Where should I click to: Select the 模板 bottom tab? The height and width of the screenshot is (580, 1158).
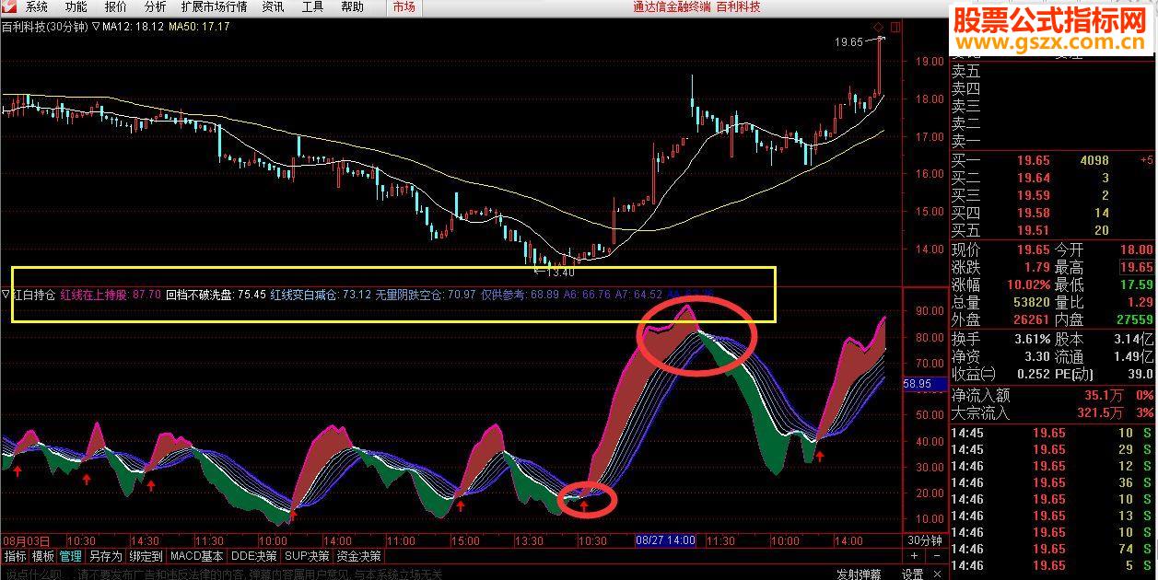click(x=42, y=556)
